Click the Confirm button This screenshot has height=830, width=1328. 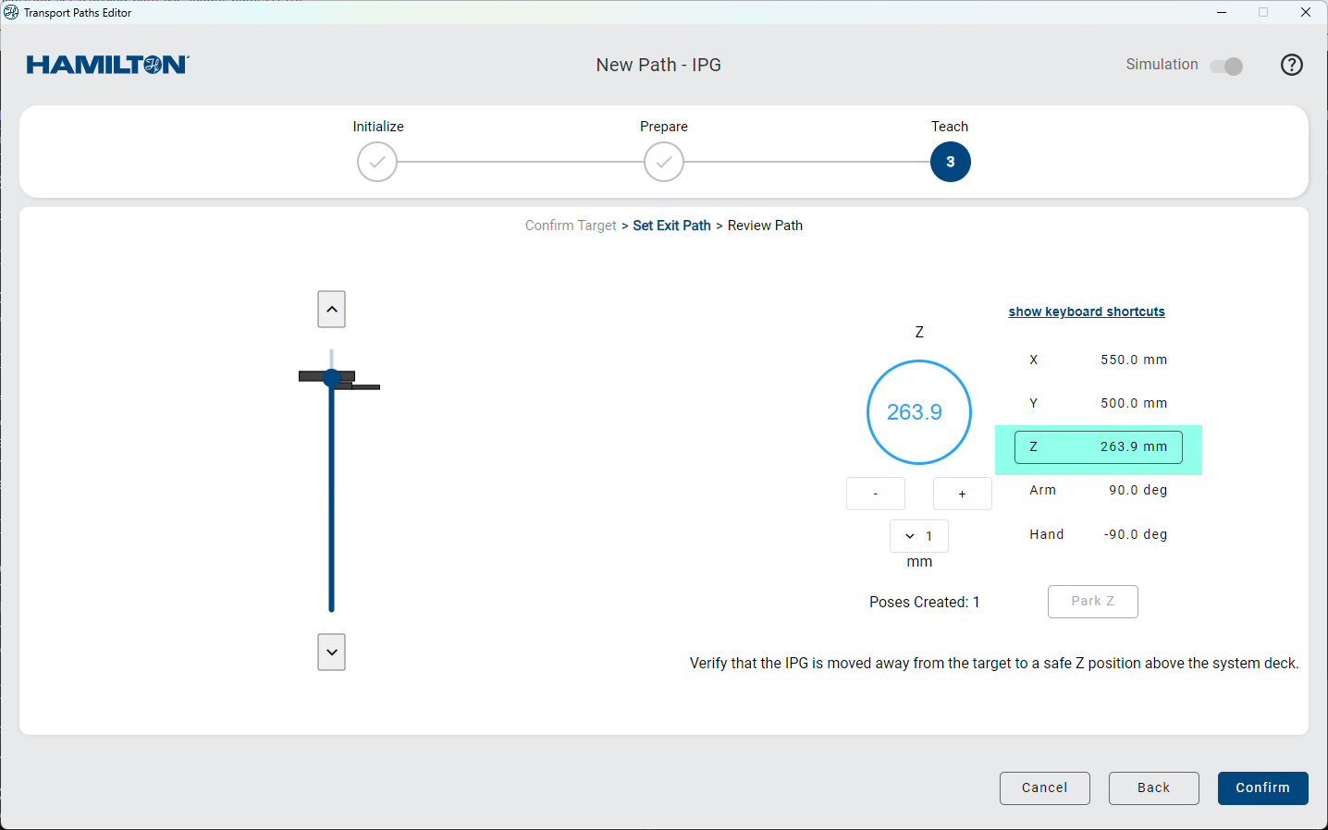(x=1262, y=787)
